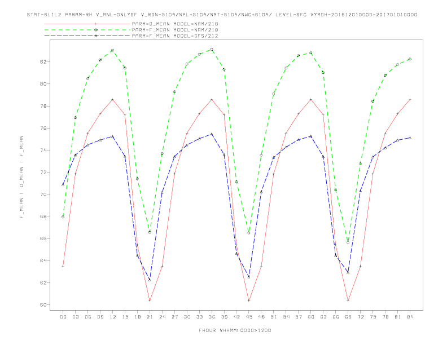Click x-axis forecast hour label 12

[113, 317]
